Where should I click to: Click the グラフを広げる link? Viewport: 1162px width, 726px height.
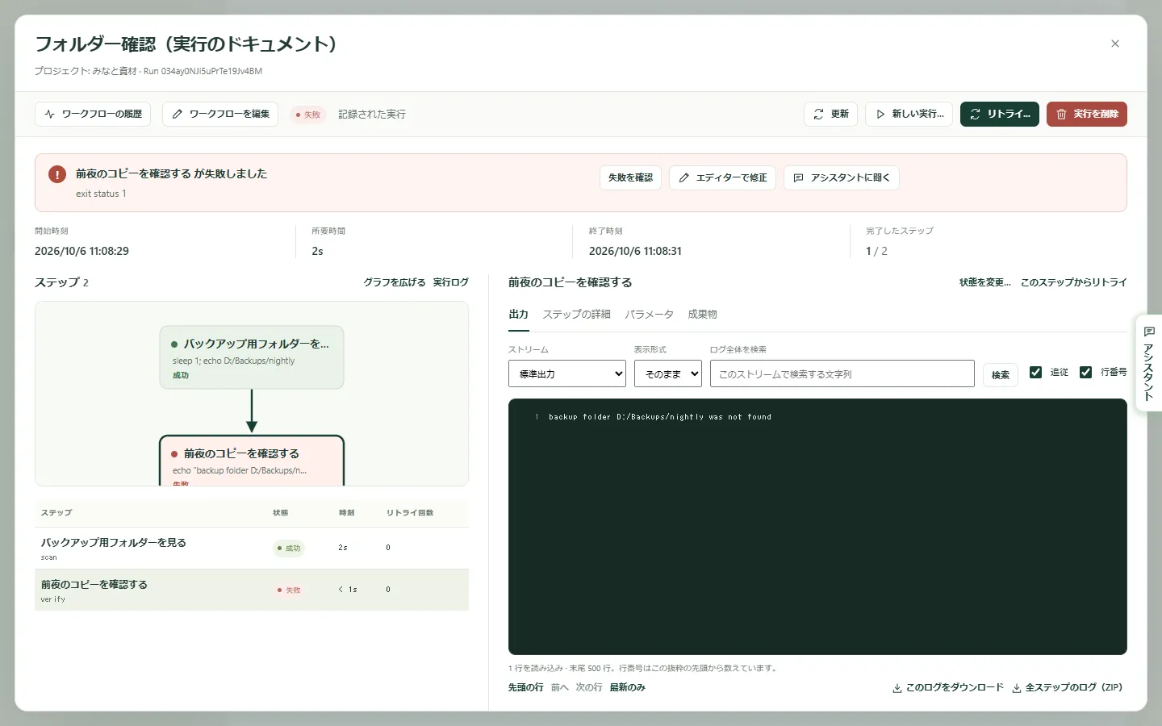394,282
